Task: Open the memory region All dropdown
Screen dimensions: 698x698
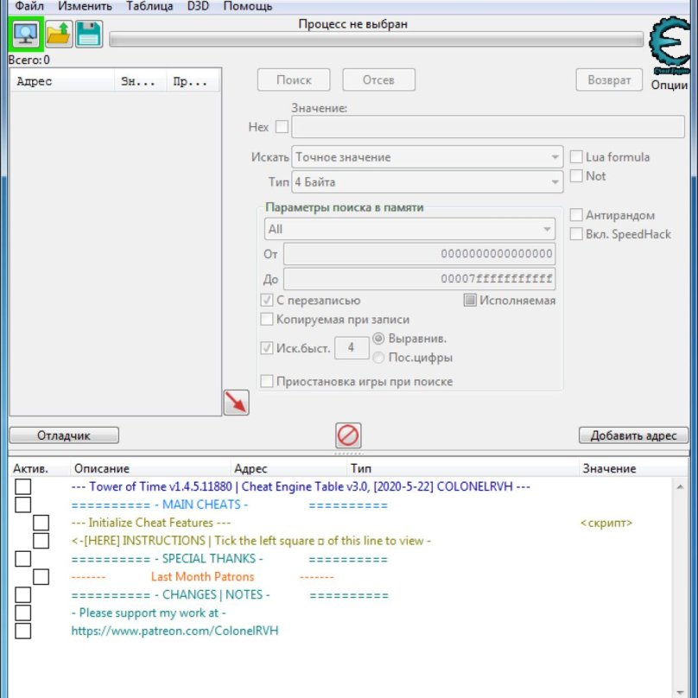Action: 409,229
